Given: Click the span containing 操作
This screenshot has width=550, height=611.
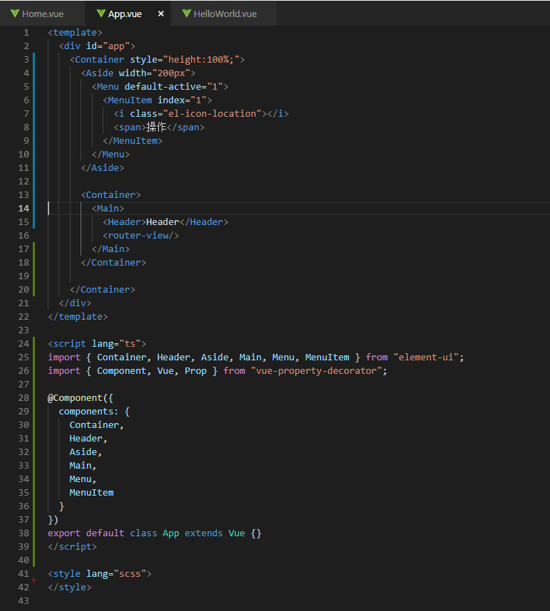Looking at the screenshot, I should 159,127.
